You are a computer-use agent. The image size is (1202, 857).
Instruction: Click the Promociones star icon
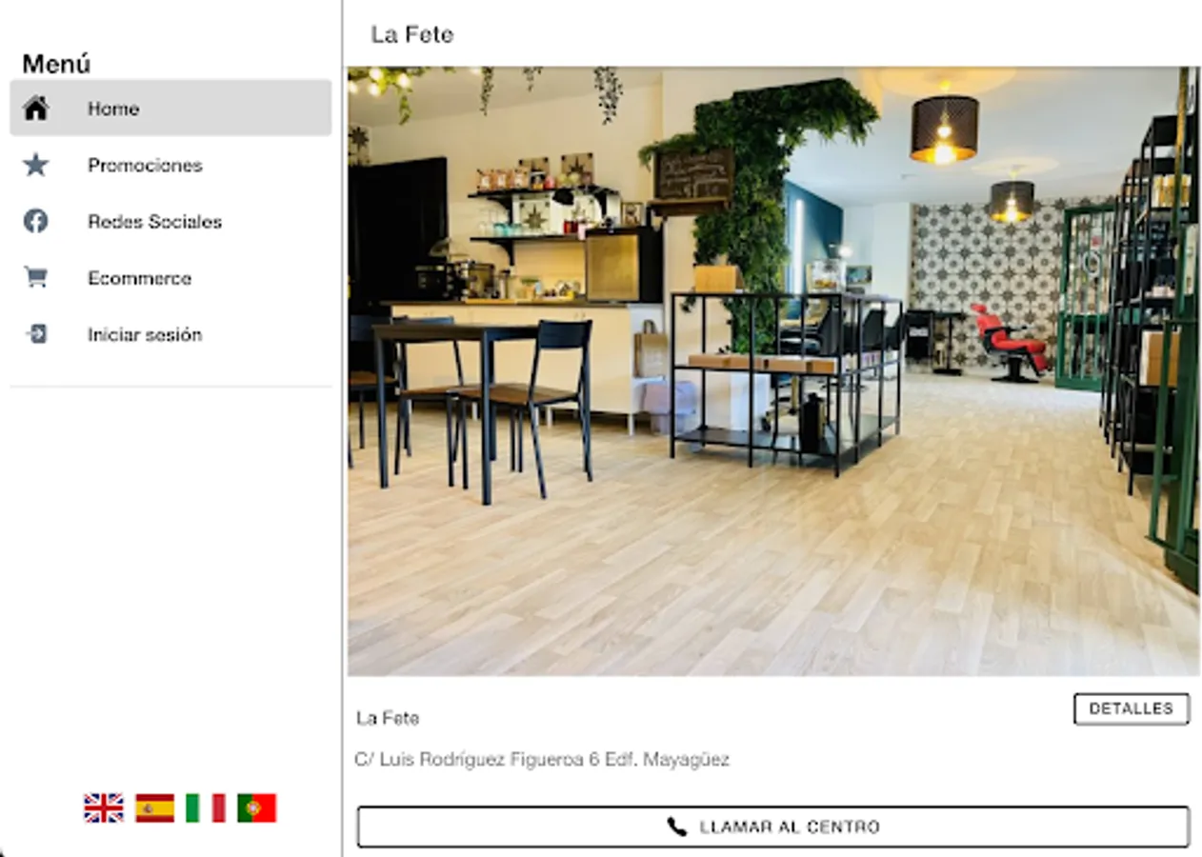point(35,165)
